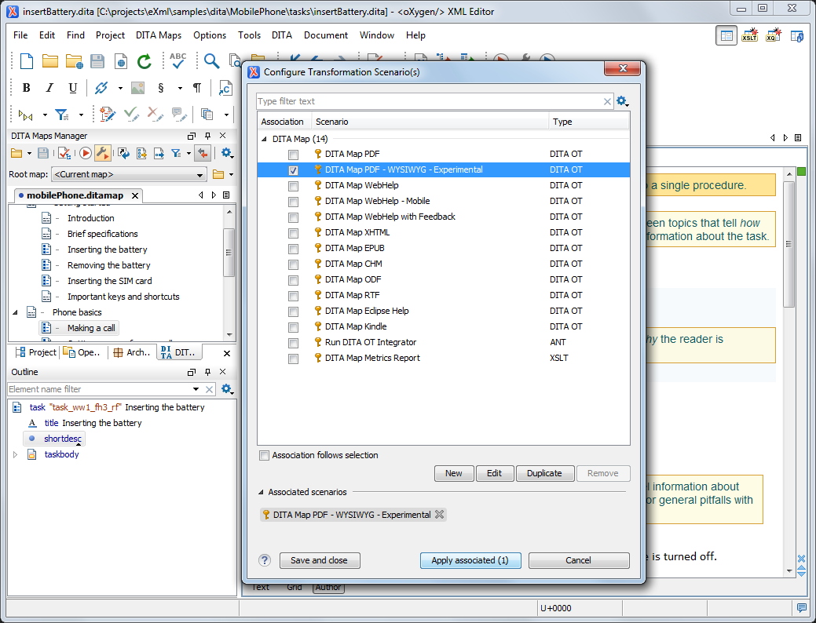
Task: Open a file with the main toolbar folder icon
Action: [x=50, y=61]
